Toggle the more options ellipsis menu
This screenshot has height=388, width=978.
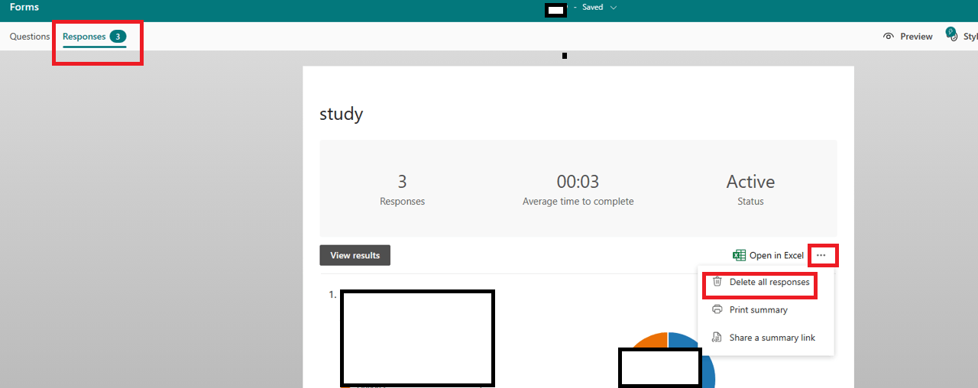[821, 255]
